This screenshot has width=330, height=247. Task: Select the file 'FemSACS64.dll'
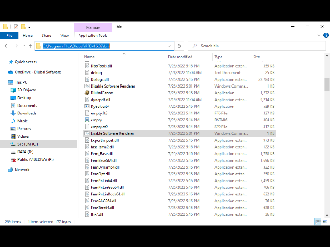[x=179, y=201]
